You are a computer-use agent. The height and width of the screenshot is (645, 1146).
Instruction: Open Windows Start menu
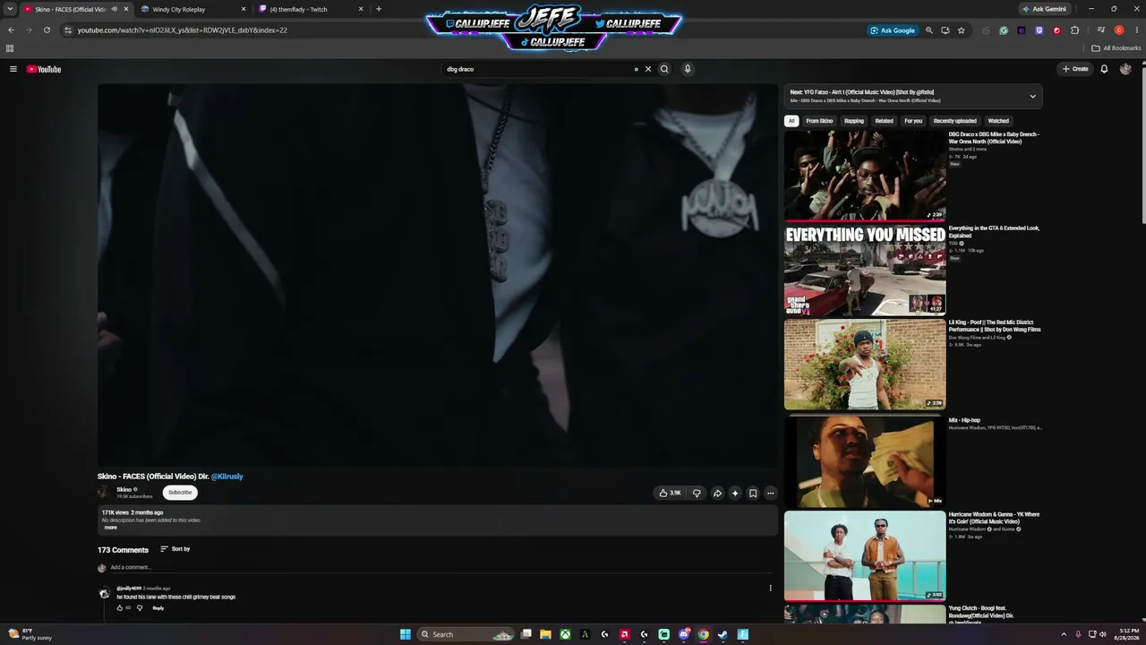tap(406, 634)
